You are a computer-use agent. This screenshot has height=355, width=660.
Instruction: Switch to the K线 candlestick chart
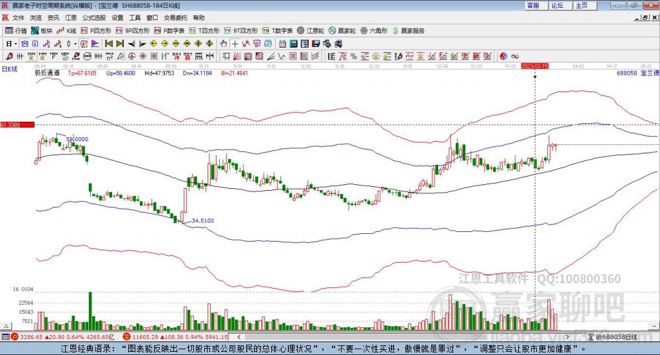pyautogui.click(x=66, y=31)
